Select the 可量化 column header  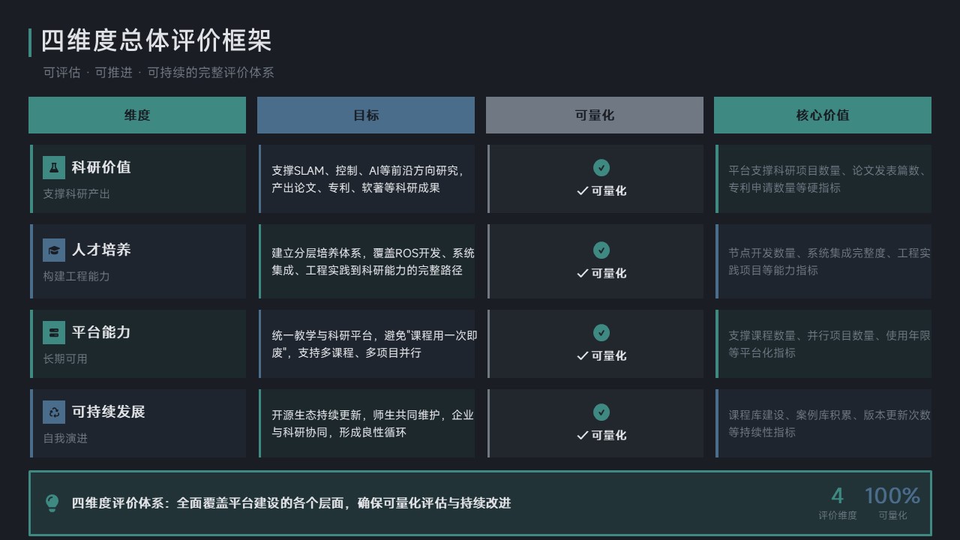point(595,115)
